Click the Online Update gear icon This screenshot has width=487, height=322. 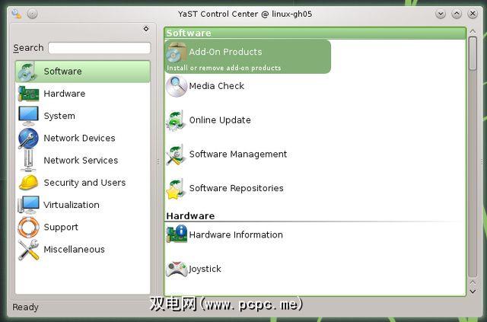176,120
